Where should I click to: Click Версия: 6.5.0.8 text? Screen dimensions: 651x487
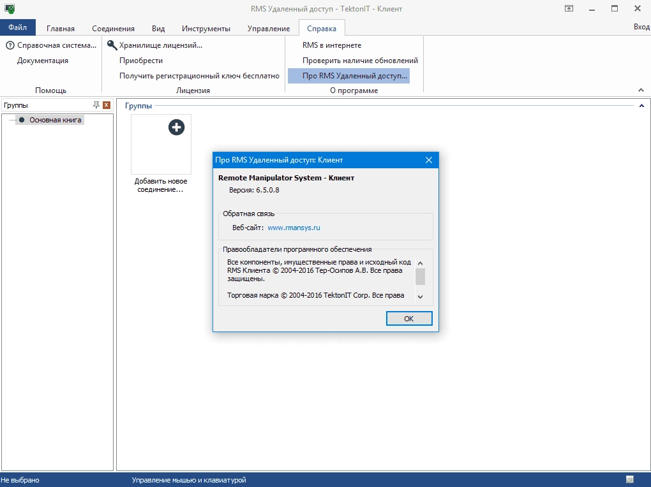[x=254, y=190]
